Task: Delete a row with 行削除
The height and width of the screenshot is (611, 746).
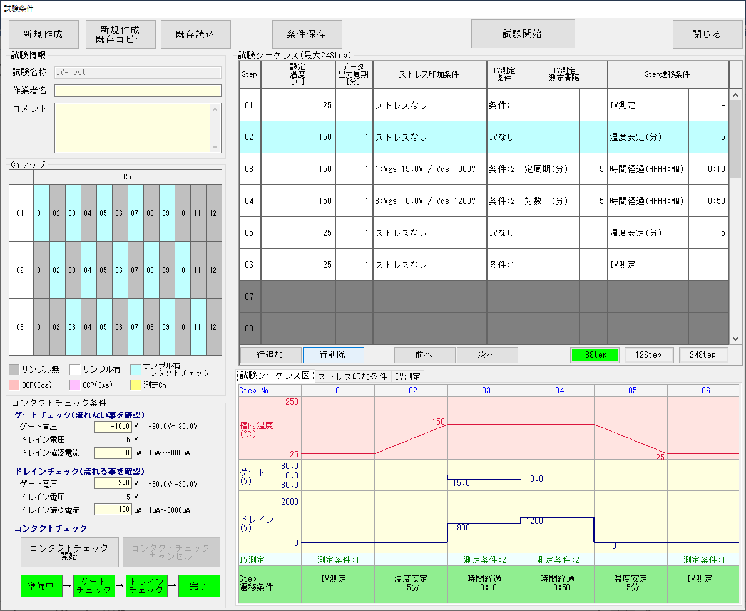Action: click(333, 355)
